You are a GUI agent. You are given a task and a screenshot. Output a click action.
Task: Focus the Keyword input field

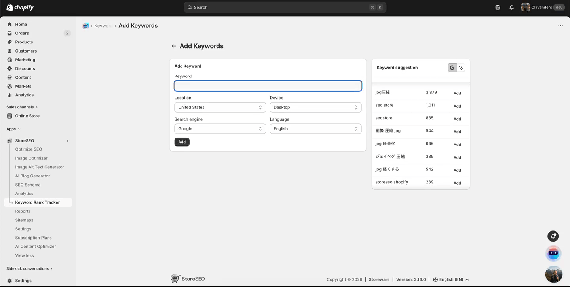tap(268, 85)
